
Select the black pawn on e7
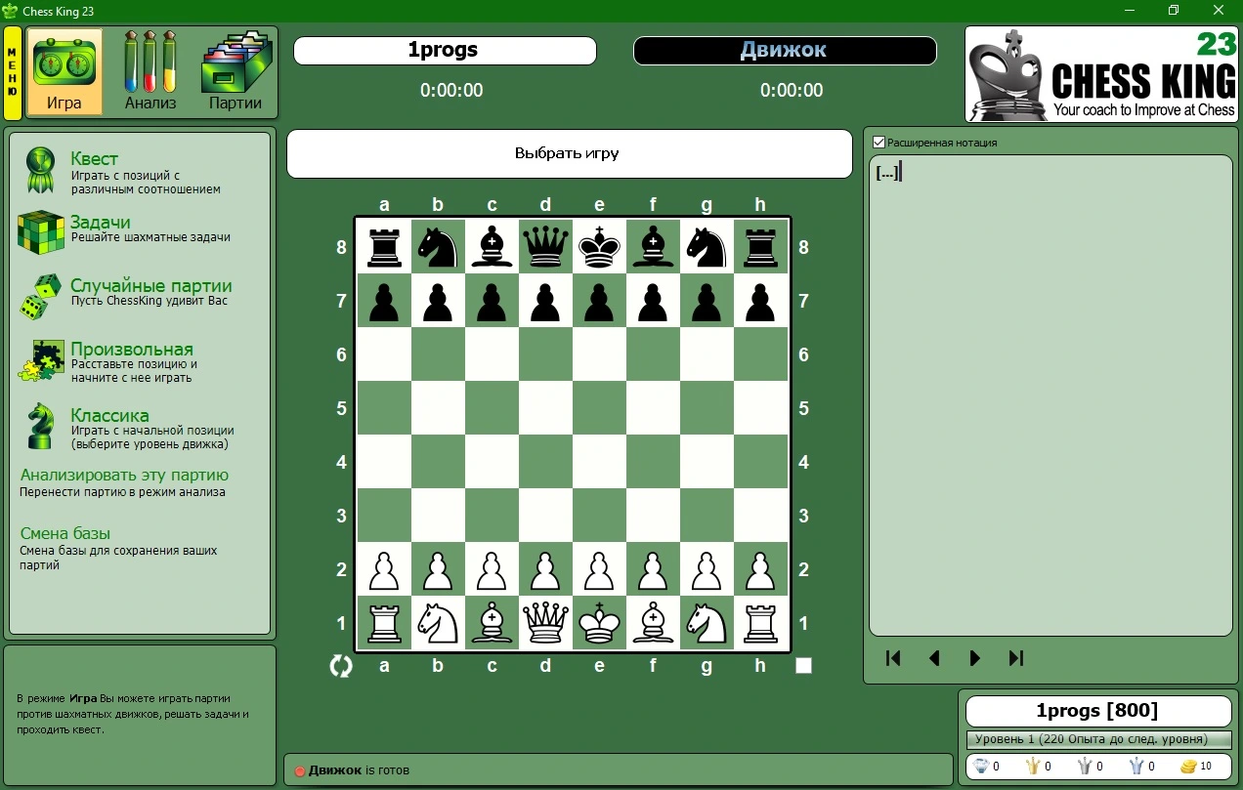599,301
